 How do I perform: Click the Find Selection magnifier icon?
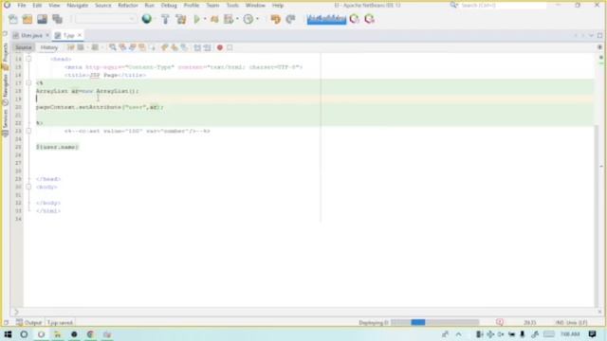113,47
